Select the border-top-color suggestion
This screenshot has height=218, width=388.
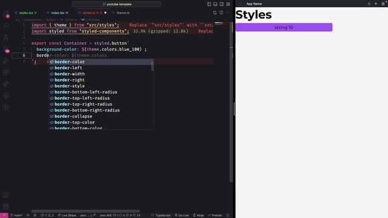101,122
